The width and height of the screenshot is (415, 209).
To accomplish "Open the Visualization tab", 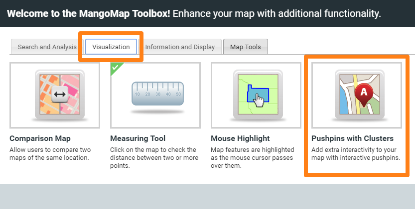I will click(111, 47).
